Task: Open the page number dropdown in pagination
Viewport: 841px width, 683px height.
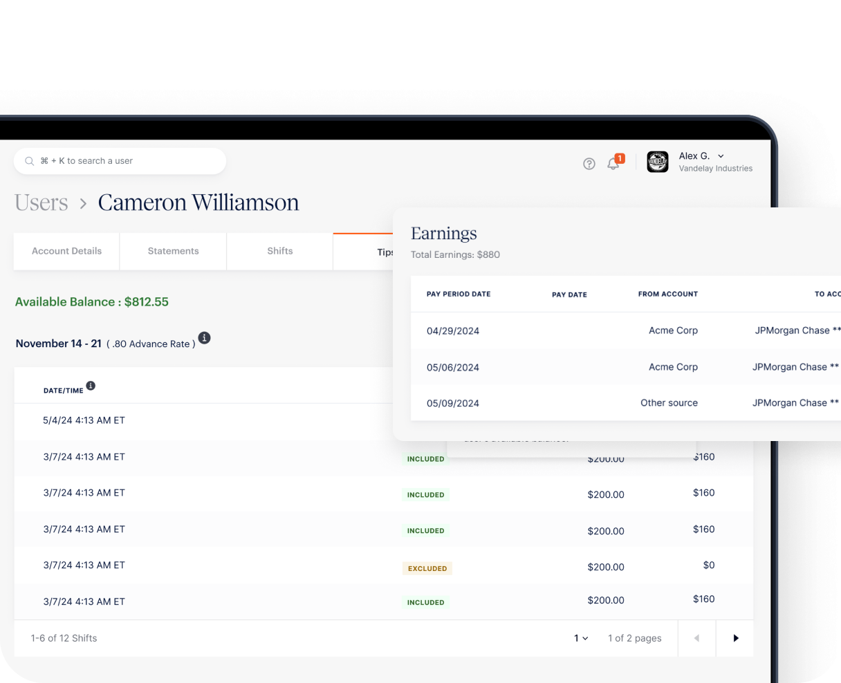Action: (x=580, y=638)
